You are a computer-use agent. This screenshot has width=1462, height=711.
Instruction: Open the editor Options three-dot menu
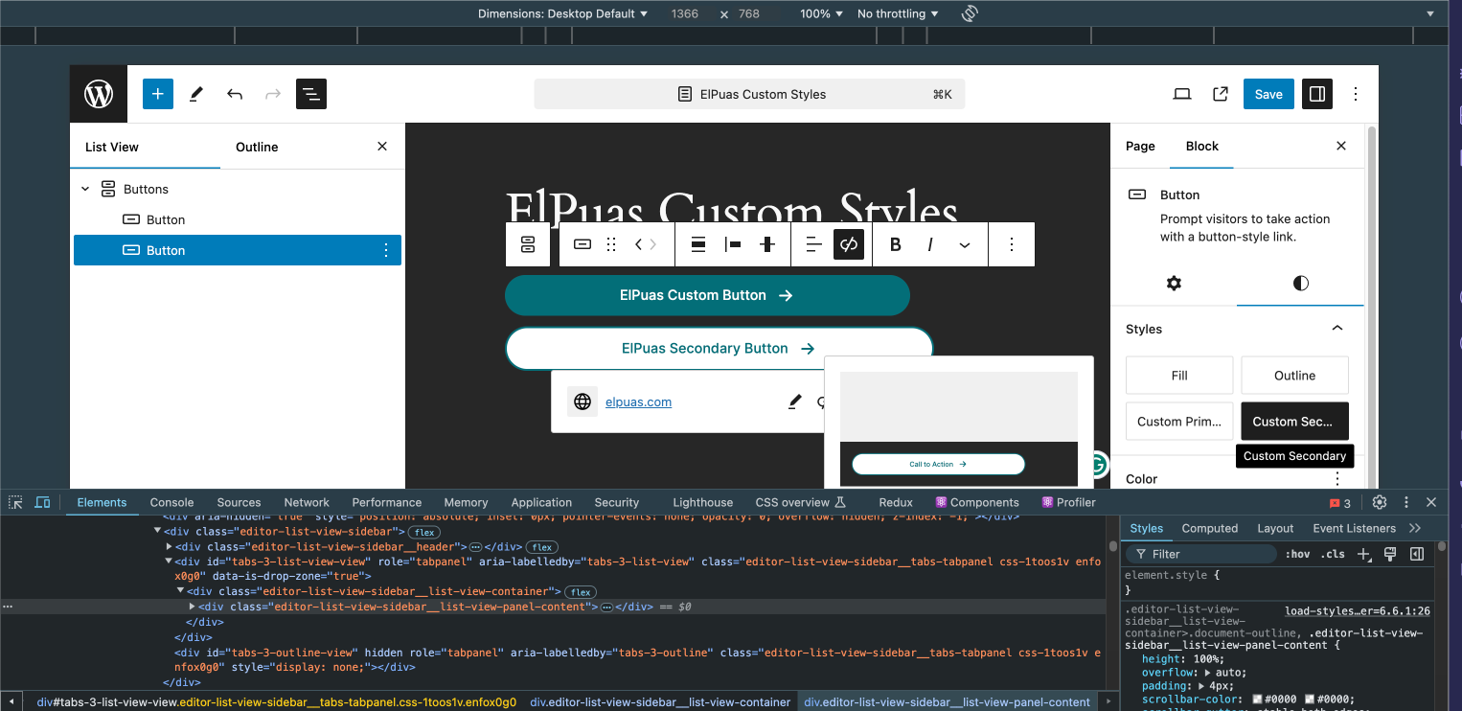(1356, 94)
